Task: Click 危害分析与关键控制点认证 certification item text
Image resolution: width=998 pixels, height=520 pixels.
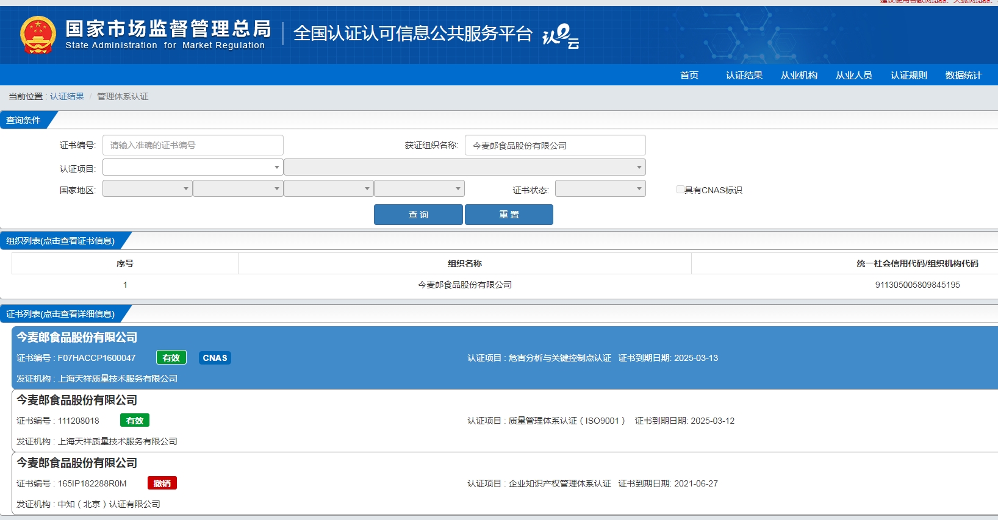Action: tap(560, 358)
